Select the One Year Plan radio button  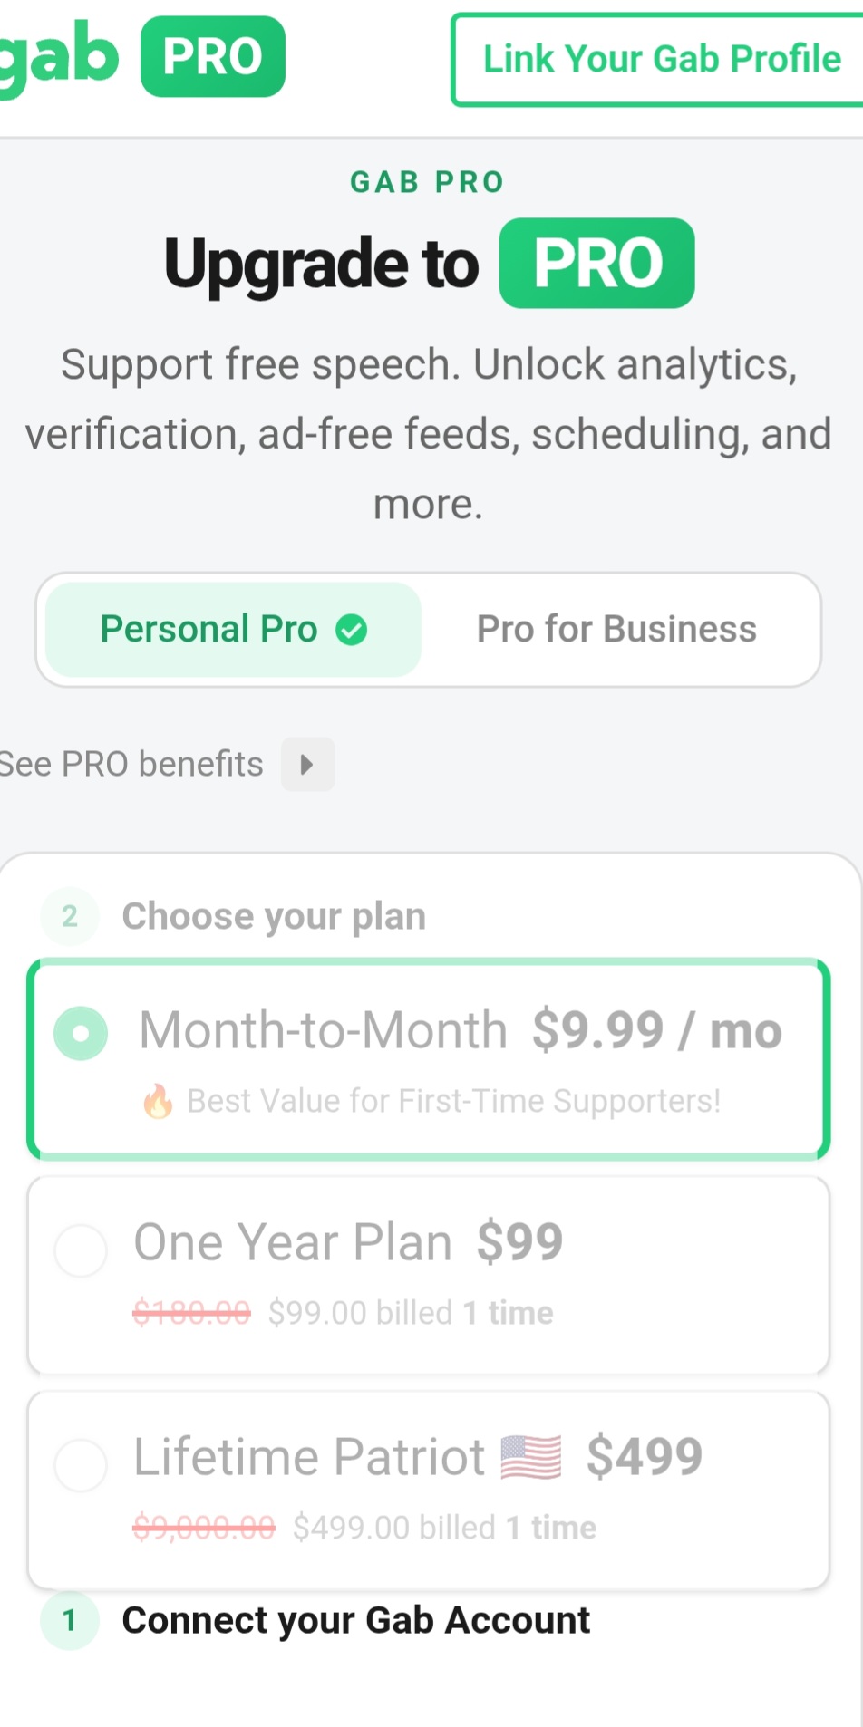tap(81, 1250)
